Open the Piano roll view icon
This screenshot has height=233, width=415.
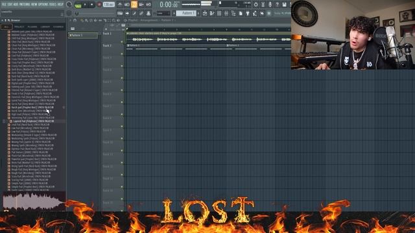(212, 13)
